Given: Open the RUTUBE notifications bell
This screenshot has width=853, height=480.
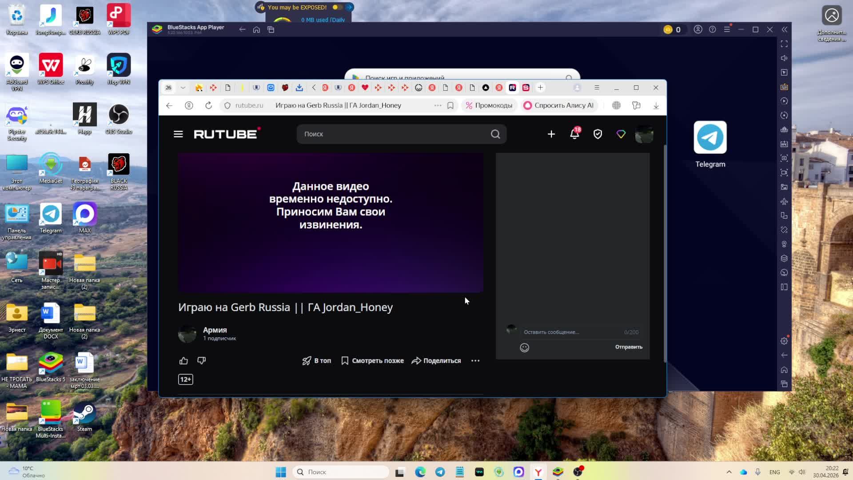Looking at the screenshot, I should [x=574, y=134].
